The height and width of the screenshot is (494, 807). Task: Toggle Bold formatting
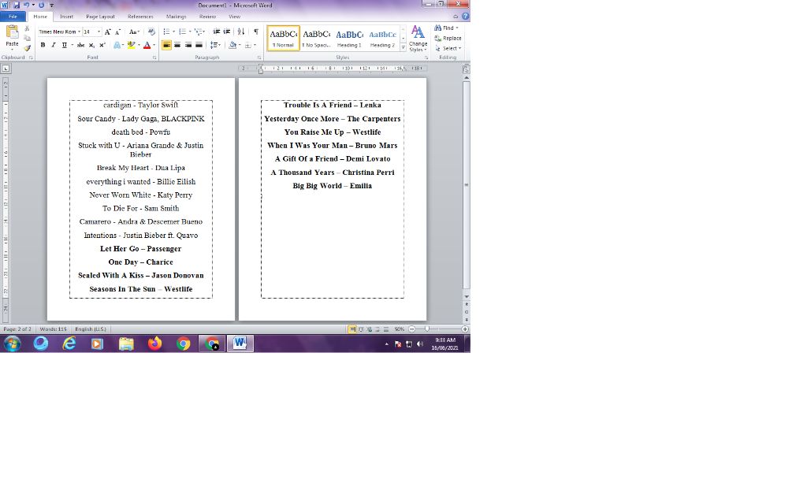[x=43, y=45]
